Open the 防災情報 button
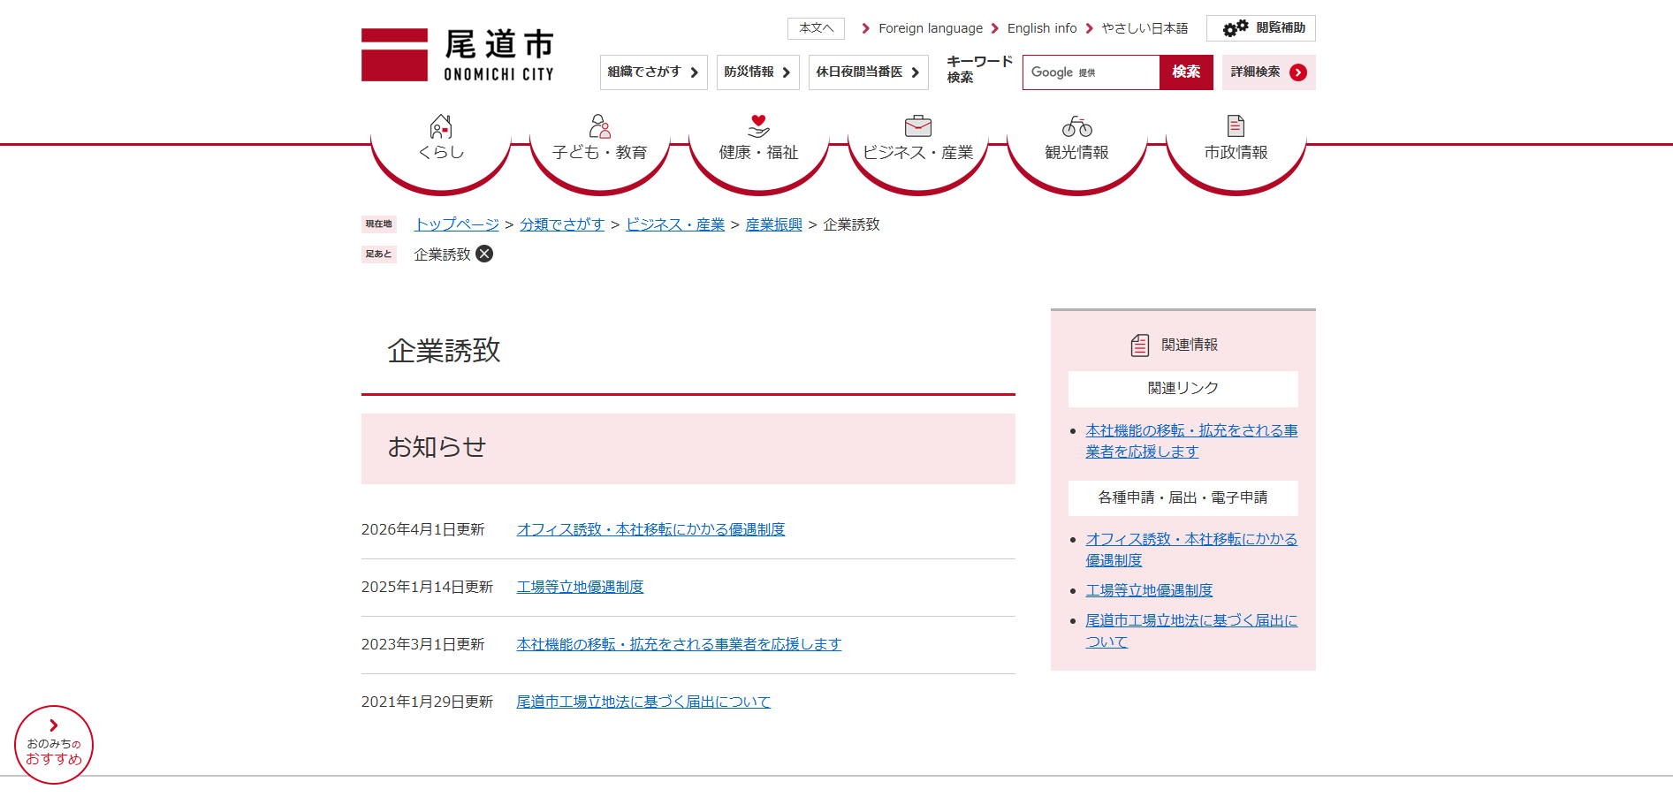The image size is (1673, 797). [x=757, y=72]
